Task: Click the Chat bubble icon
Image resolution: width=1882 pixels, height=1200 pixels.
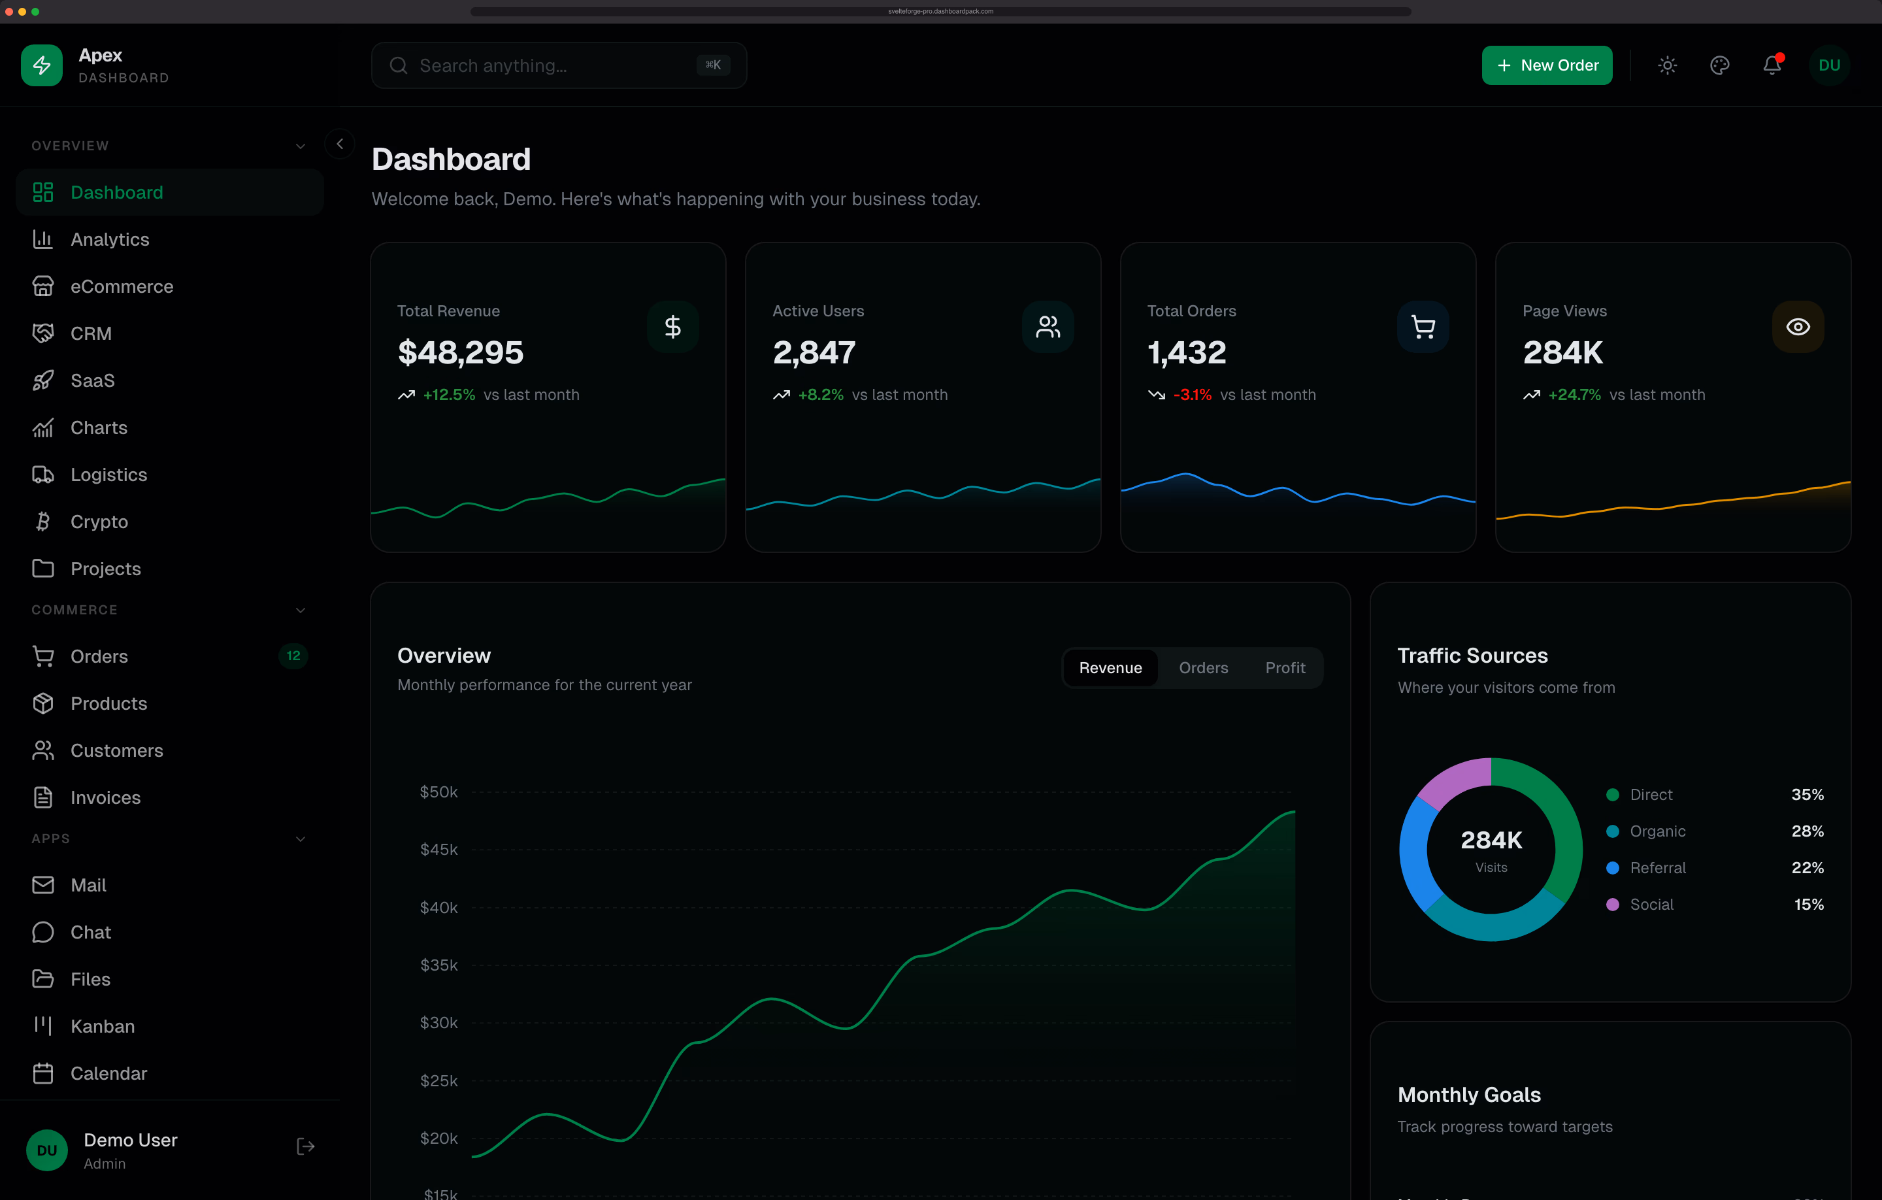Action: pos(43,932)
